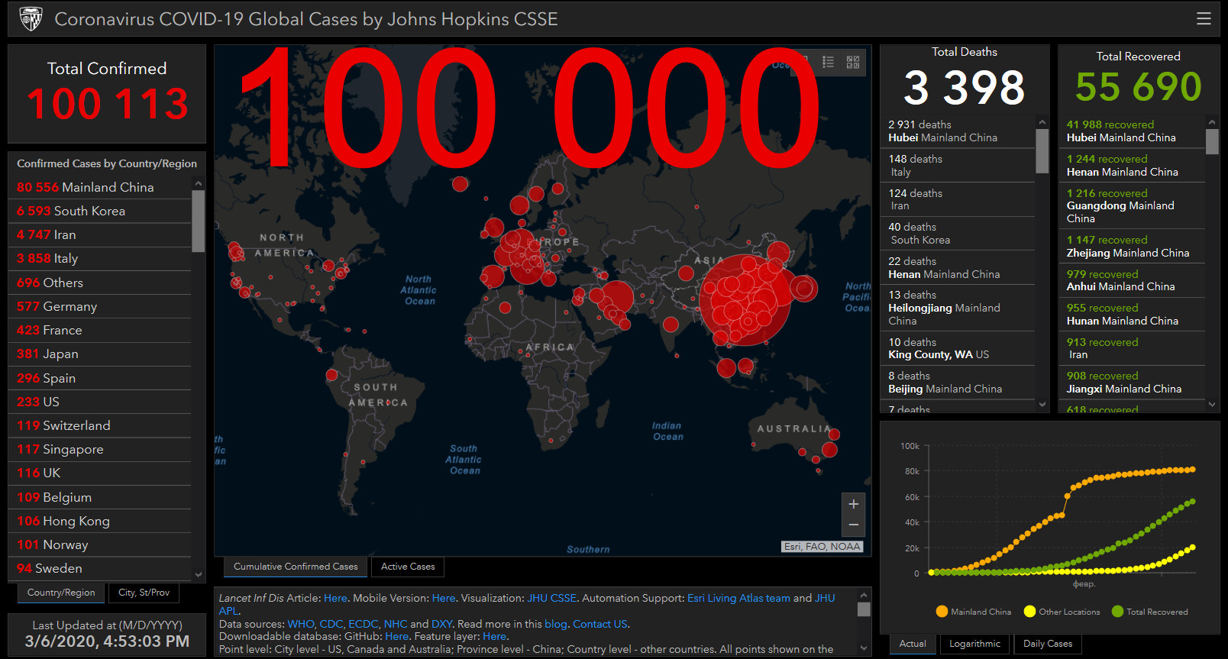1228x659 pixels.
Task: Open the Esri Living Atlas team link
Action: tap(738, 599)
